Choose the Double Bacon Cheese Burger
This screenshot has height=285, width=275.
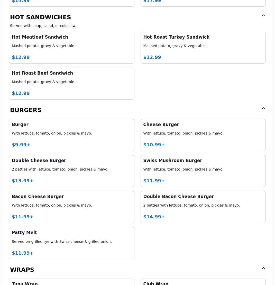tap(203, 207)
